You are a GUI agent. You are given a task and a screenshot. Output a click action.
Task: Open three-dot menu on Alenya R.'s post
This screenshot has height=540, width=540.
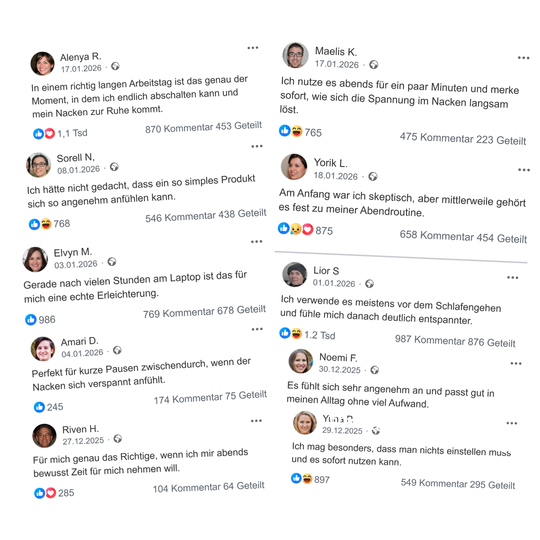(253, 48)
